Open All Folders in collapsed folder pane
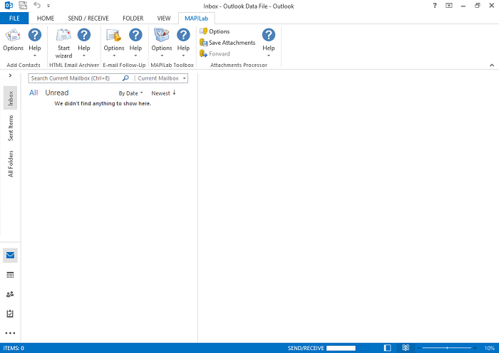 pos(11,164)
